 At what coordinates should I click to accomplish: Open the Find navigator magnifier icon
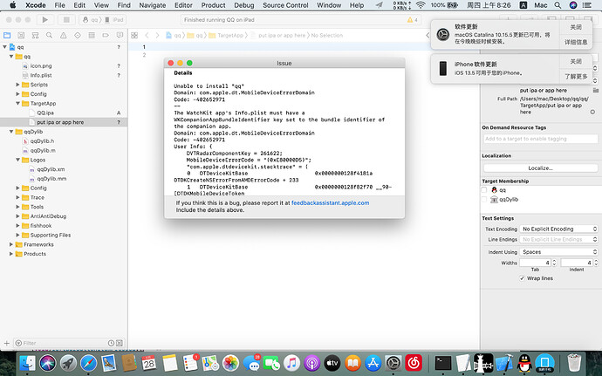point(49,36)
